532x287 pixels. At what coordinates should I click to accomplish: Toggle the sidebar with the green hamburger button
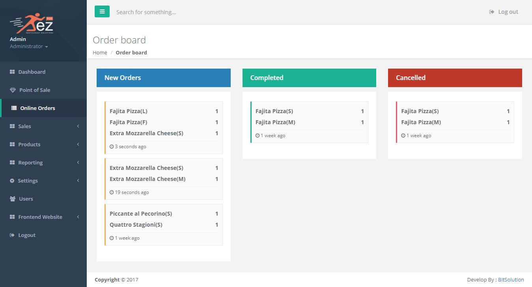pyautogui.click(x=102, y=12)
